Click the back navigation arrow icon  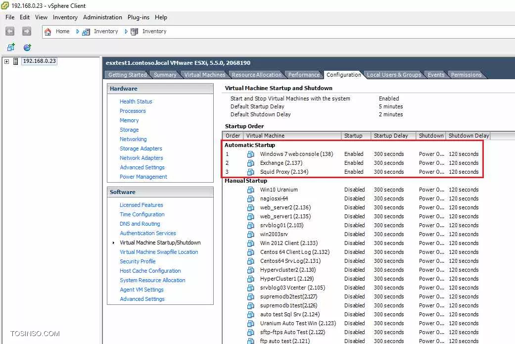(x=10, y=31)
